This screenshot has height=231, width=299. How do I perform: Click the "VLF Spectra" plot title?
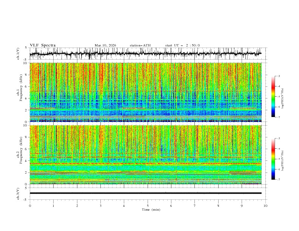pos(43,45)
